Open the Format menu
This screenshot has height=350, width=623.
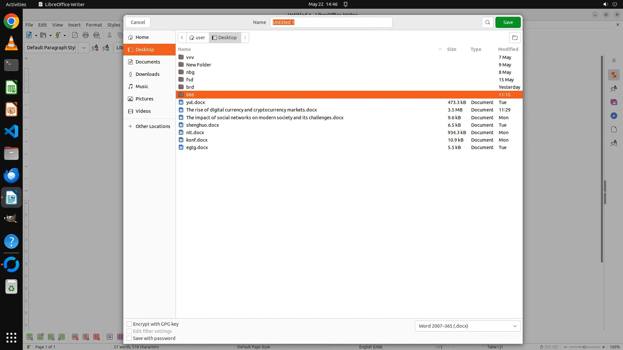point(94,25)
